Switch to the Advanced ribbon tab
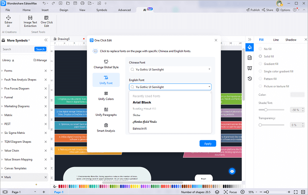 (124, 10)
